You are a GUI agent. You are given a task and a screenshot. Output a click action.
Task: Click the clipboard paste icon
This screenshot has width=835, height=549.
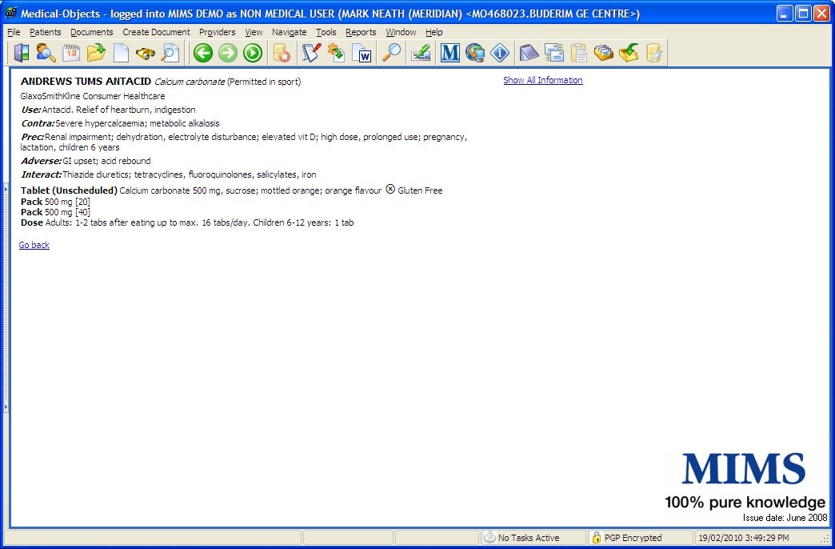pyautogui.click(x=579, y=53)
